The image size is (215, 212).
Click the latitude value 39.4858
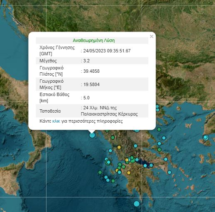point(91,71)
